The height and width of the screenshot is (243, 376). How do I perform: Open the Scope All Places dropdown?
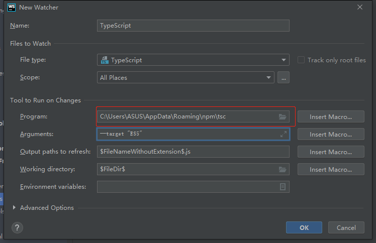(185, 77)
